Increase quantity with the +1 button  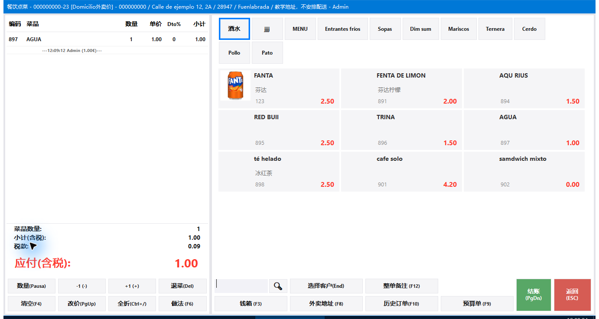pos(132,286)
